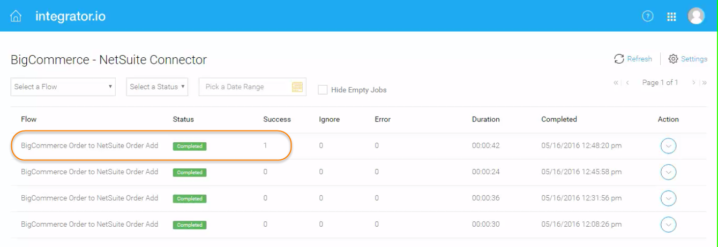Viewport: 718px width, 247px height.
Task: Click the Flow column header
Action: click(29, 119)
